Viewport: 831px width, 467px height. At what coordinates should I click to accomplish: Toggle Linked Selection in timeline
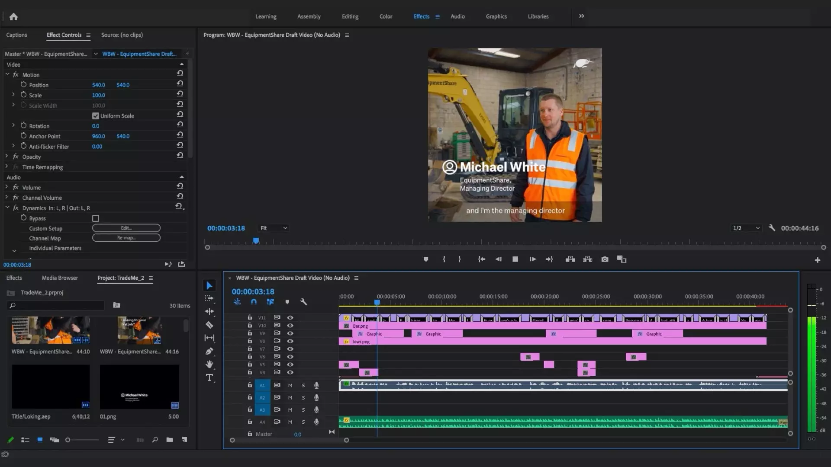click(271, 302)
